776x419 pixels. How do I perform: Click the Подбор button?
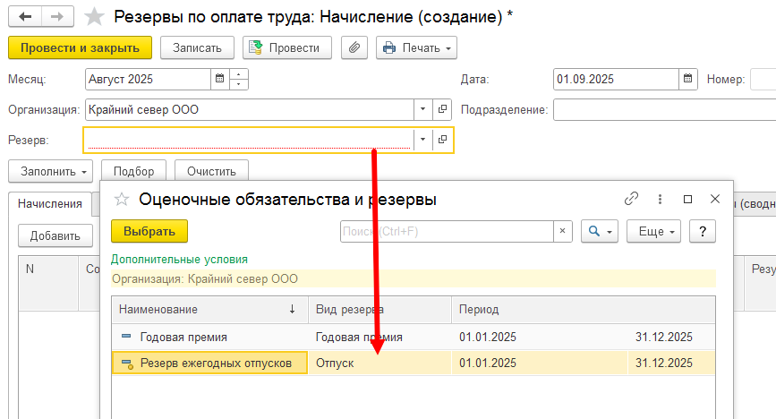point(133,171)
